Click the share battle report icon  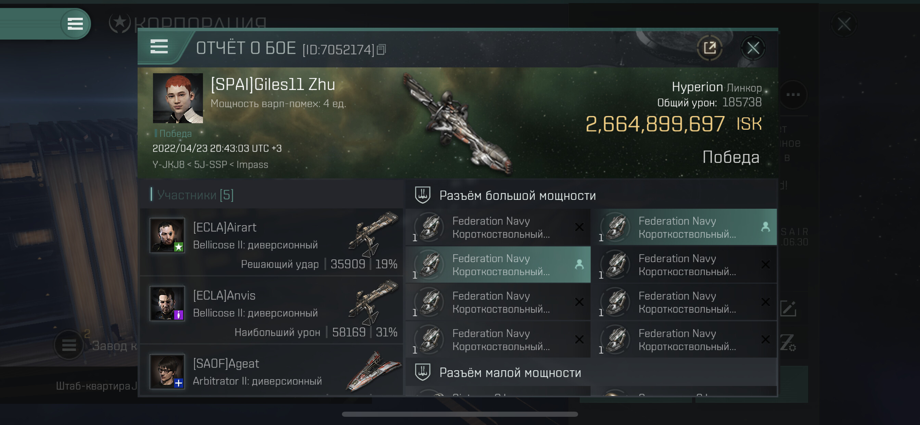point(709,48)
